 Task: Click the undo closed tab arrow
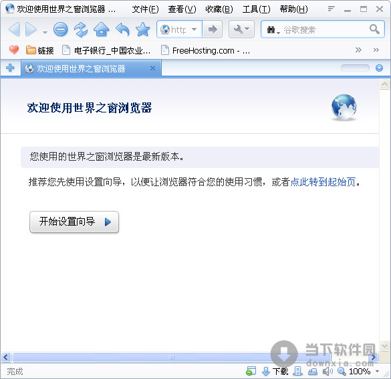click(122, 29)
